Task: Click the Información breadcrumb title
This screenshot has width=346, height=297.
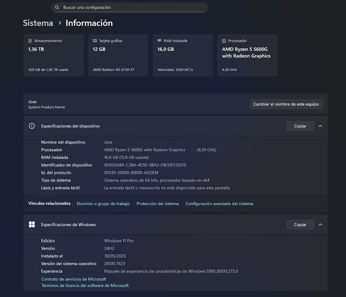Action: (x=89, y=23)
